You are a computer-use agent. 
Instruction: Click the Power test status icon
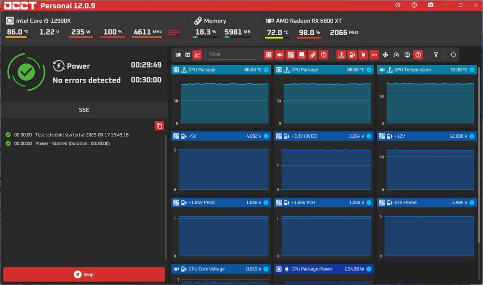pos(58,66)
